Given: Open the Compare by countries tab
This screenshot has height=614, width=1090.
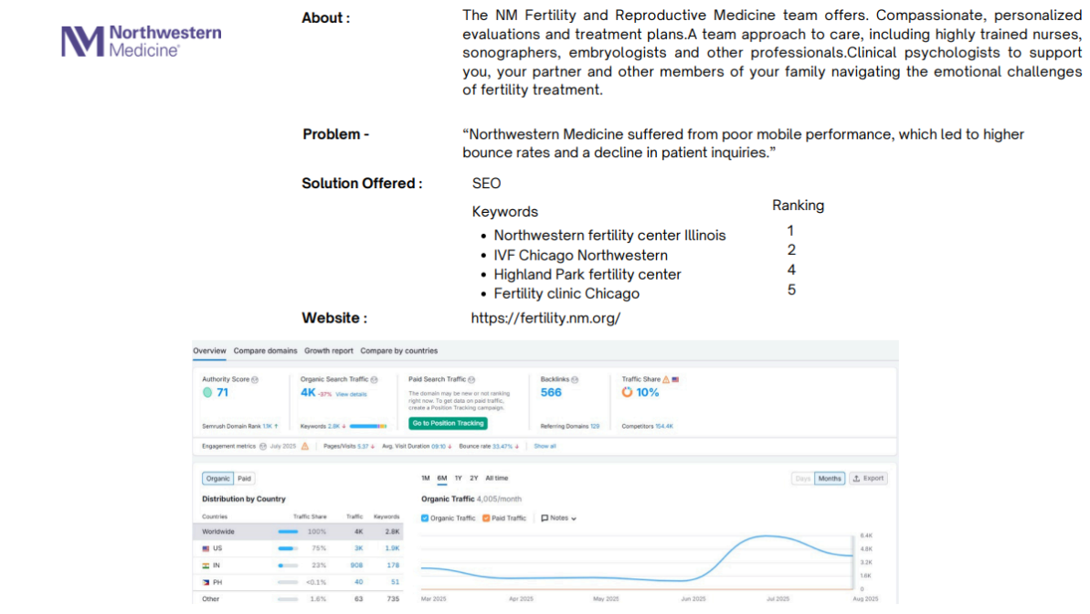Looking at the screenshot, I should 399,351.
